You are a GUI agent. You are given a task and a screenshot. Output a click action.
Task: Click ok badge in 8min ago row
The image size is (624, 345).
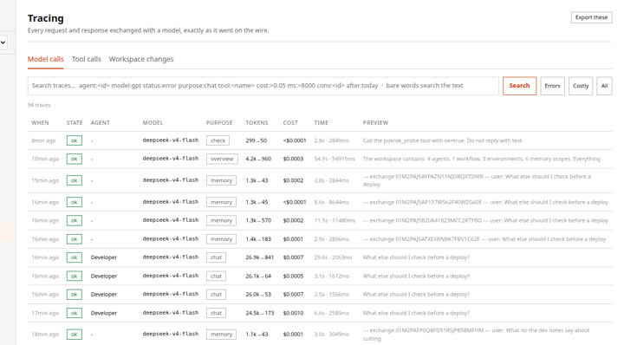tap(74, 140)
